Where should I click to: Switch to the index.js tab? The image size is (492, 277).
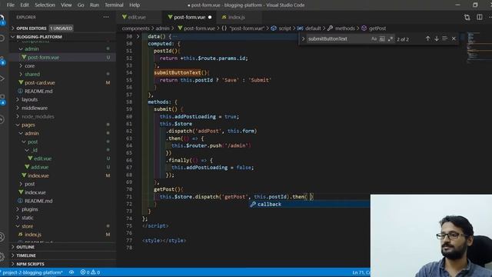238,17
